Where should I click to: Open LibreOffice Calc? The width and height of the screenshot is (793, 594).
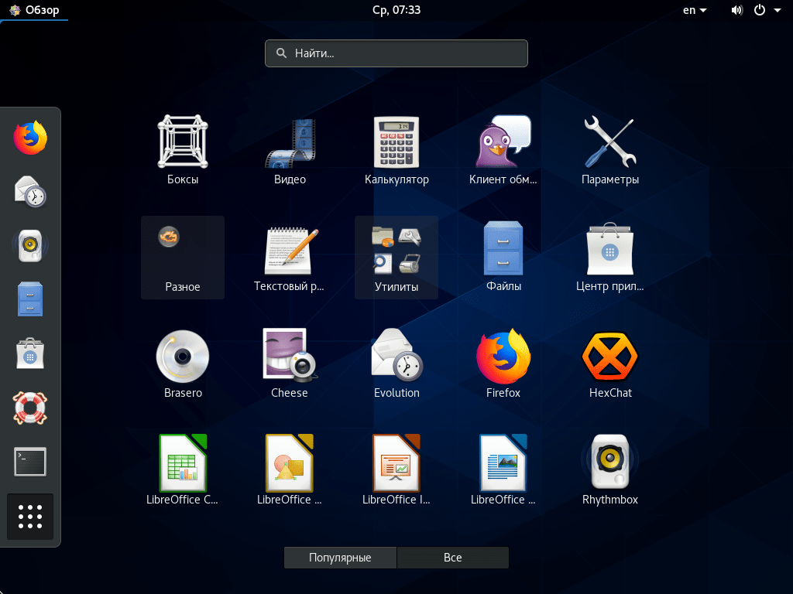tap(183, 463)
